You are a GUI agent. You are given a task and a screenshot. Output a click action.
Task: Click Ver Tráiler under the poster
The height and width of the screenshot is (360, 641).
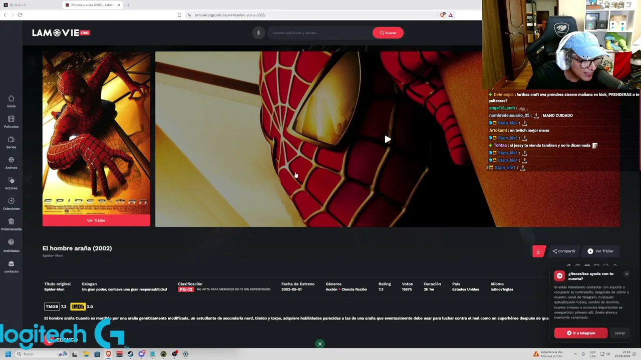(96, 220)
